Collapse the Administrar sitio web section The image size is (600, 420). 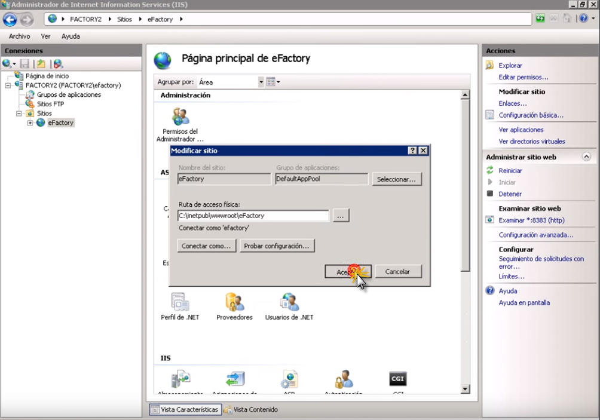[586, 157]
